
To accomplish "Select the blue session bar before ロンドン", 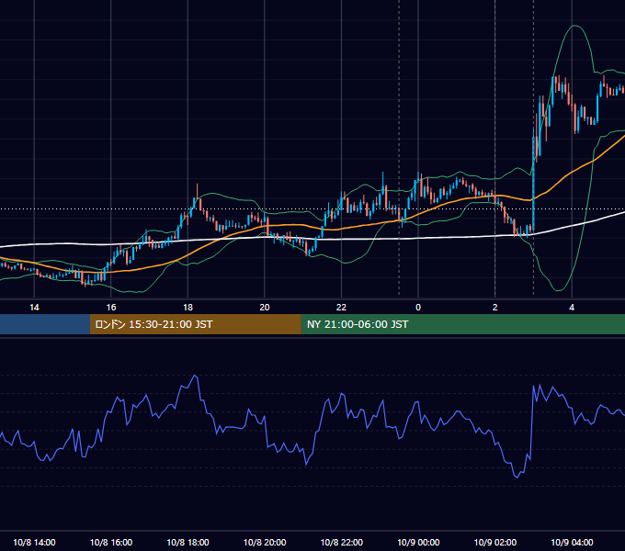I will click(45, 324).
